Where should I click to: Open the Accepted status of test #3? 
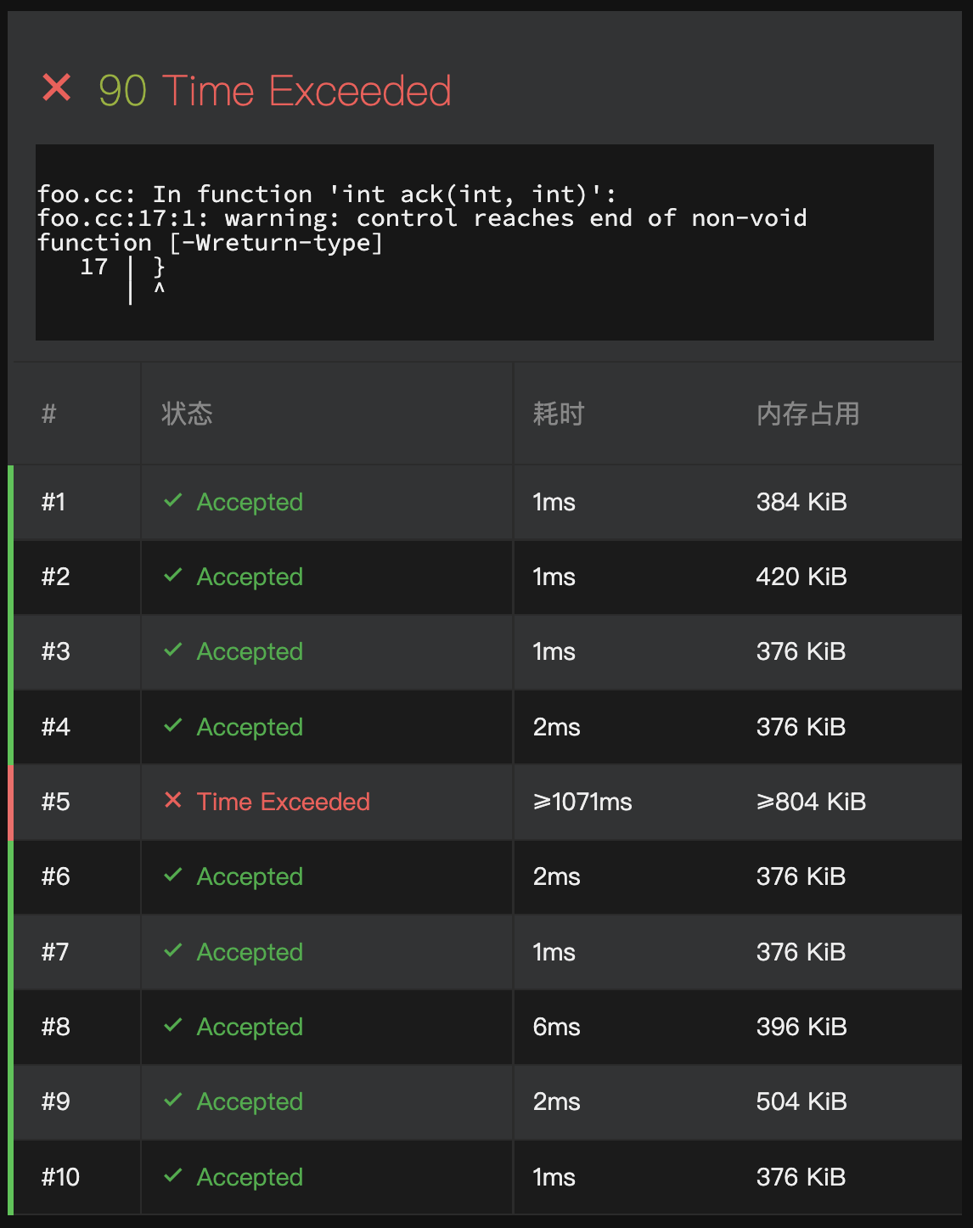tap(250, 652)
